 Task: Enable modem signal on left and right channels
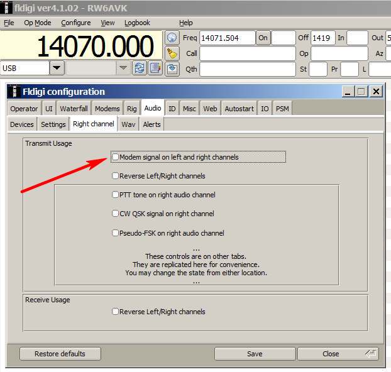[115, 156]
